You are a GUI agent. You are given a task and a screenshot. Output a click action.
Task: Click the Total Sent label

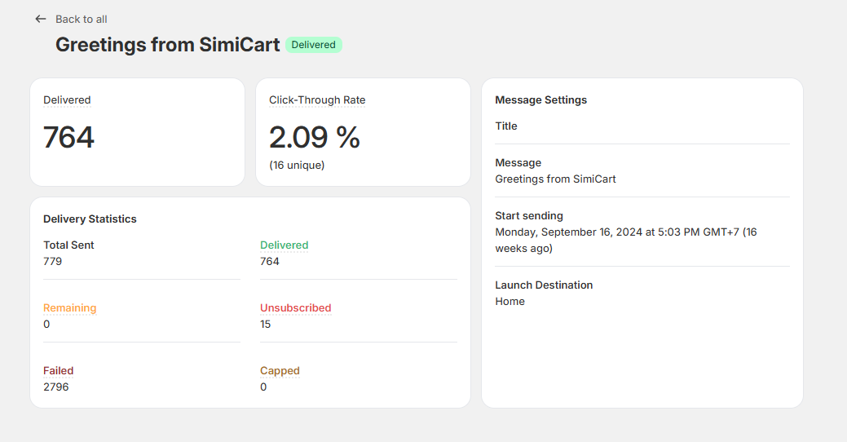click(x=68, y=245)
